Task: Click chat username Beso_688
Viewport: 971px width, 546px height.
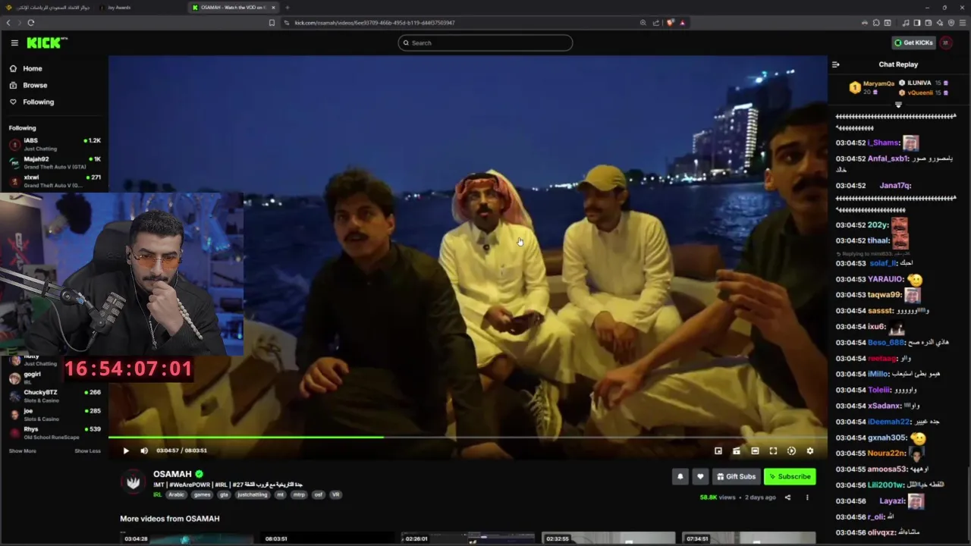Action: pyautogui.click(x=886, y=343)
